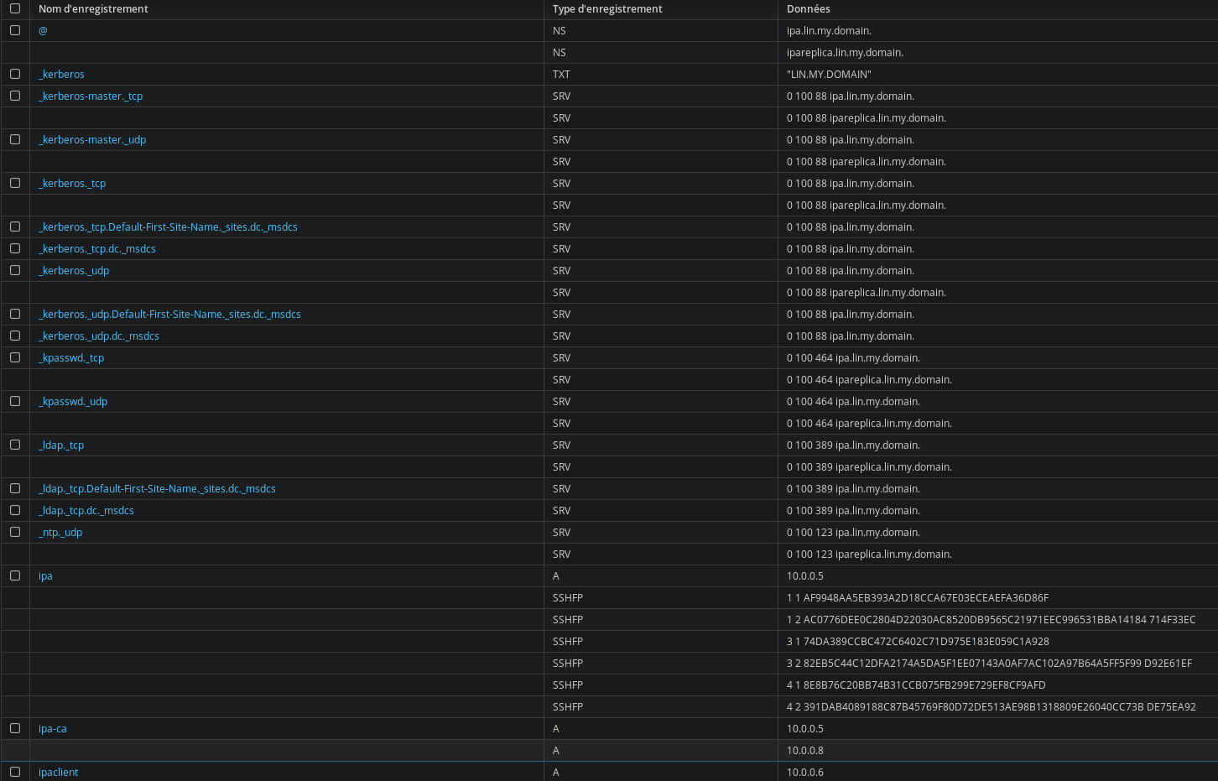Click SSHFP value starting 4 2 391DAB40
The width and height of the screenshot is (1218, 781).
point(992,706)
